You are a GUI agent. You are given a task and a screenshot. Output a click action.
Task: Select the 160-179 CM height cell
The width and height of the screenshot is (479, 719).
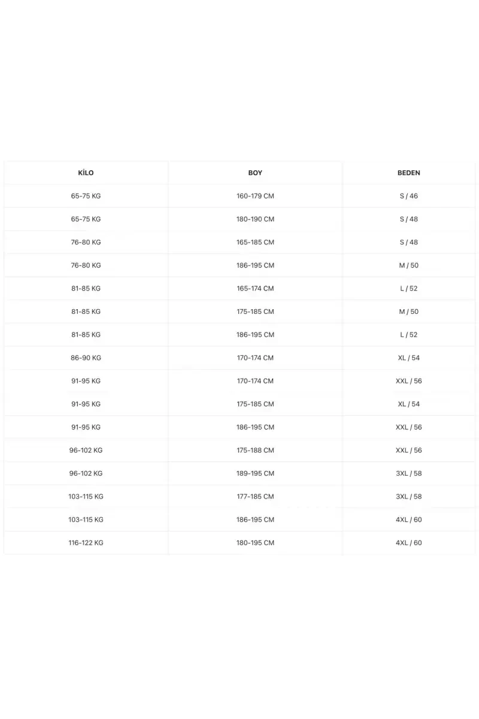(x=255, y=196)
